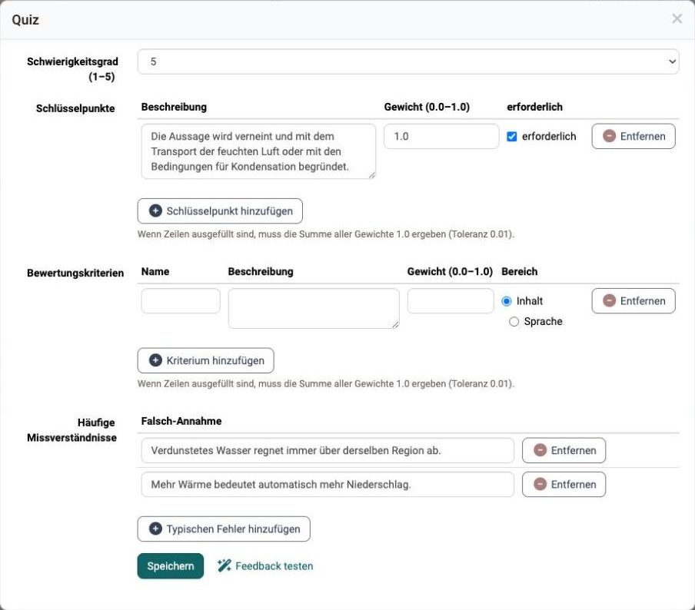Focus the Bewertungskriterien Name field
695x610 pixels.
[181, 301]
